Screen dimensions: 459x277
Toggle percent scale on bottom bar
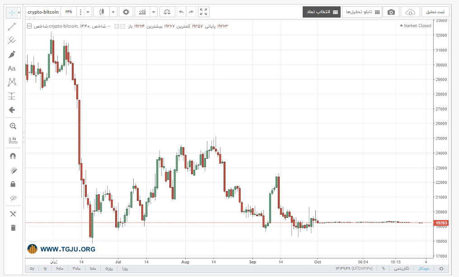[383, 268]
